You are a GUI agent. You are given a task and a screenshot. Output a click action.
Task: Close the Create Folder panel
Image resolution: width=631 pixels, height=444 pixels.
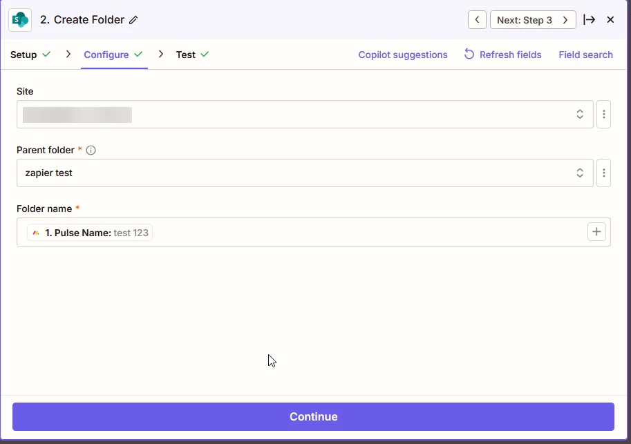(x=610, y=20)
